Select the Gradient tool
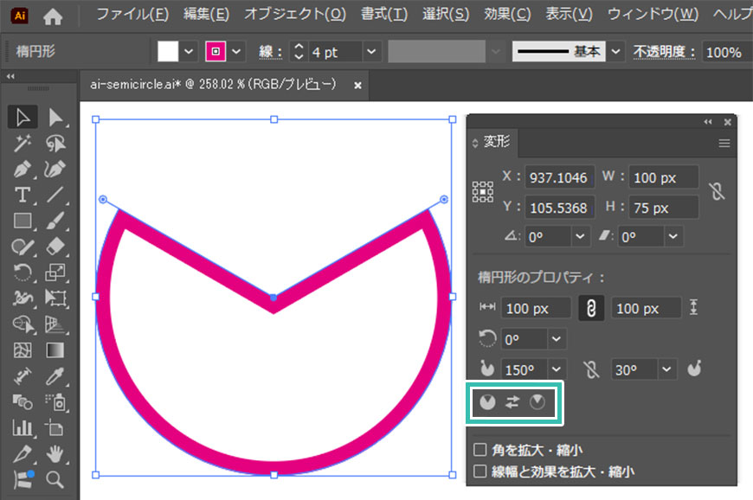753x500 pixels. 56,350
